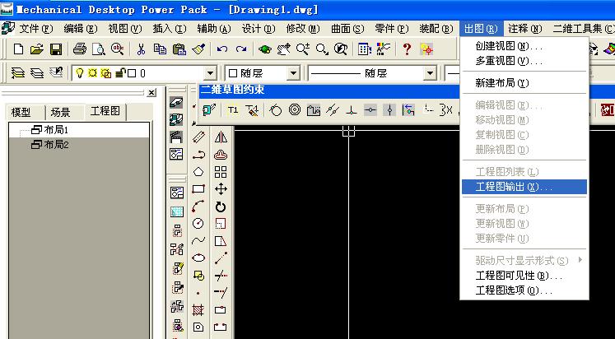Open the 设计(D) menu
The image size is (615, 339).
(259, 29)
